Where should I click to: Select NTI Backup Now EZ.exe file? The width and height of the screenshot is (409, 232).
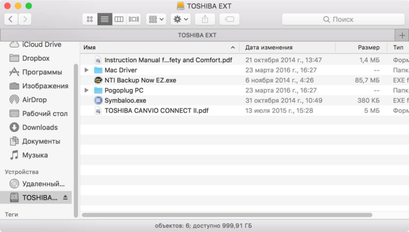(x=140, y=80)
